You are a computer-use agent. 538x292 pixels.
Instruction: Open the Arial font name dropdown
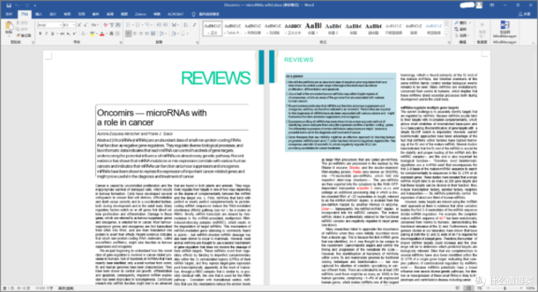pos(61,25)
